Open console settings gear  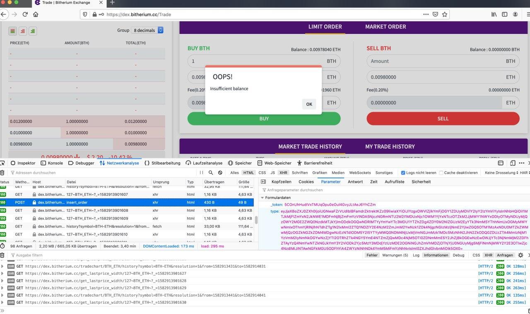pyautogui.click(x=521, y=255)
